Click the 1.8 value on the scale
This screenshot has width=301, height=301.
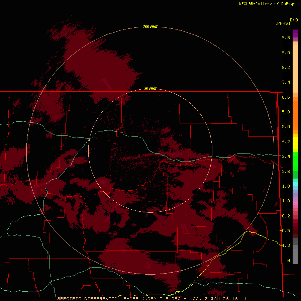click(286, 186)
